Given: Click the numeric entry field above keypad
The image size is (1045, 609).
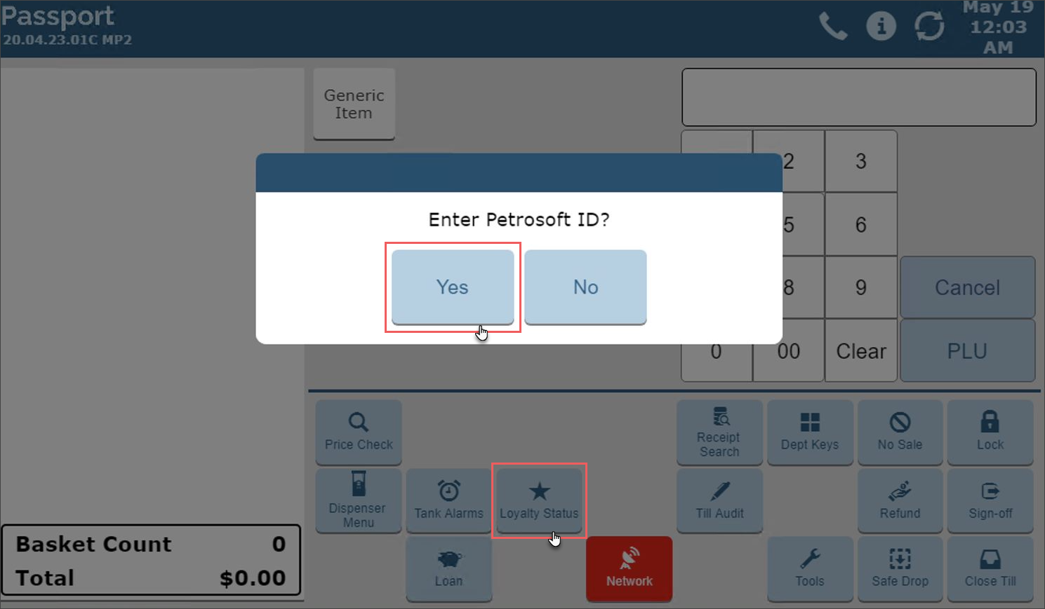Looking at the screenshot, I should (x=858, y=97).
